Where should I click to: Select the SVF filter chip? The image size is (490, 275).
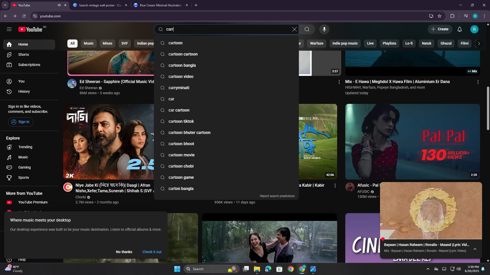[x=125, y=43]
